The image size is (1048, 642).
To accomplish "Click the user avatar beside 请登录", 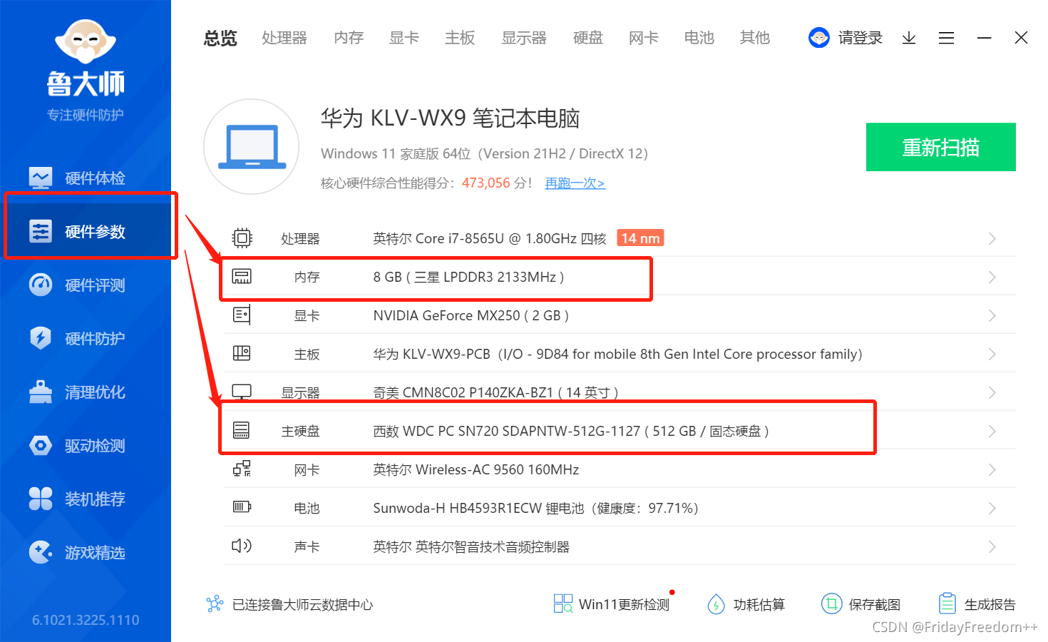I will pos(819,38).
